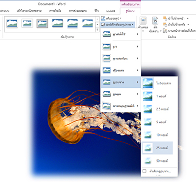196x182 pixels.
Task: Apply the 10 point soft edge
Action: (x=157, y=135)
